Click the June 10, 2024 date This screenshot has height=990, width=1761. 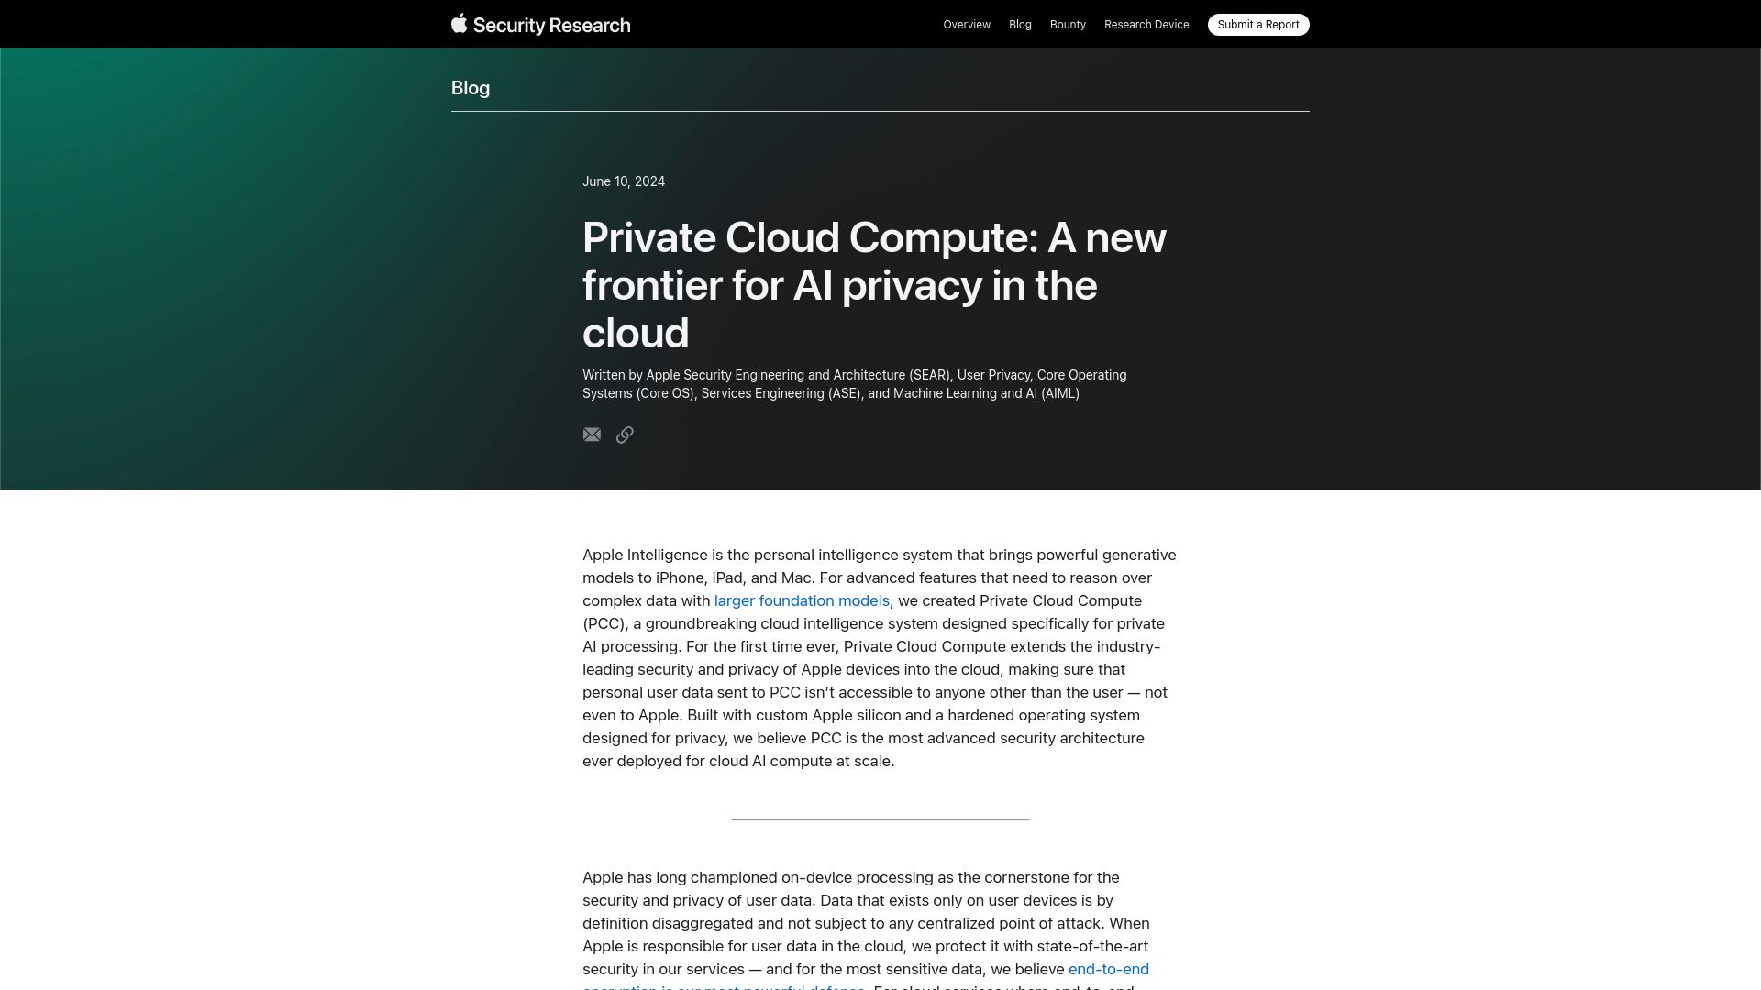(x=624, y=181)
